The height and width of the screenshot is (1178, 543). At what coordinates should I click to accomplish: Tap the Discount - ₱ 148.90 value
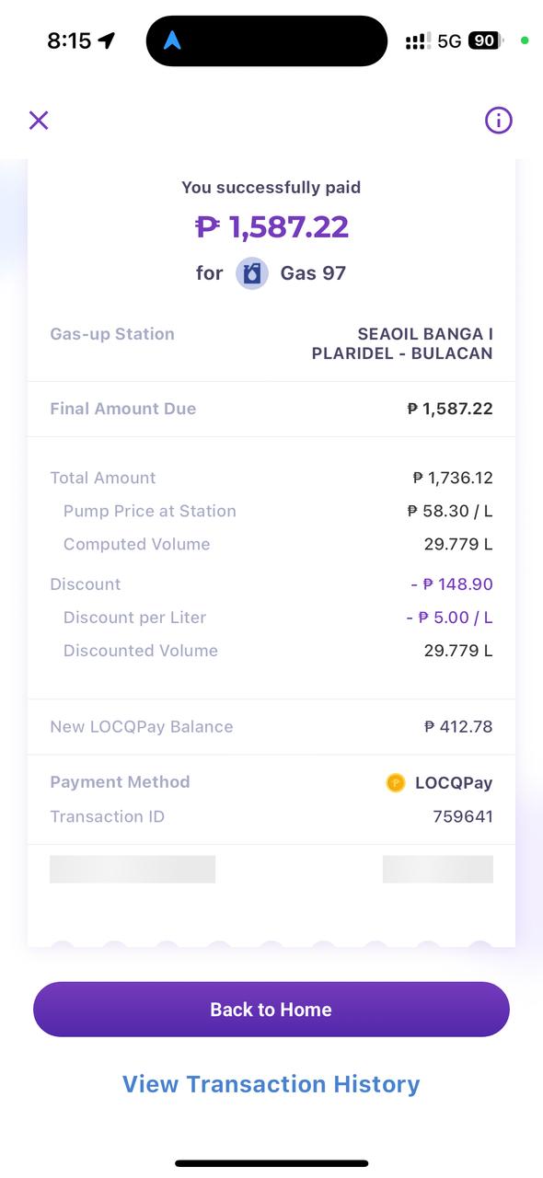[x=452, y=584]
